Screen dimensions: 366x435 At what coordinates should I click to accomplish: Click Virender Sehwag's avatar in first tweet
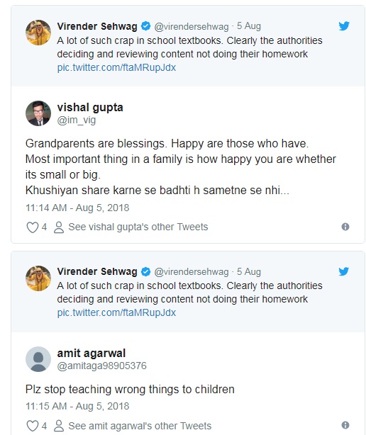(38, 33)
